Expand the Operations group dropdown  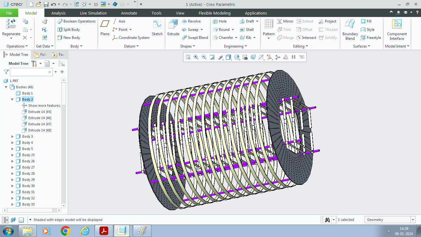(17, 46)
